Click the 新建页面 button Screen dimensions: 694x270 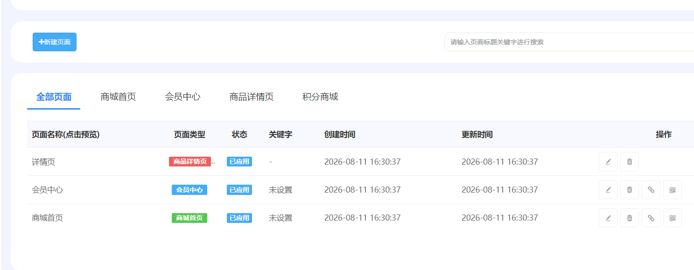coord(55,42)
